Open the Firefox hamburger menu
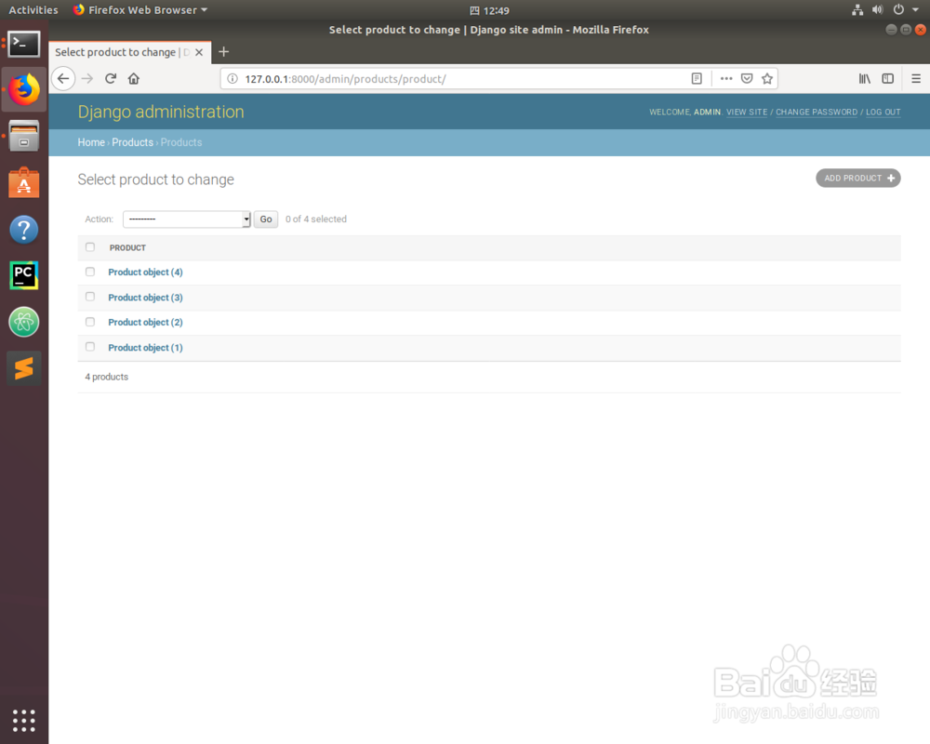This screenshot has height=744, width=930. [x=916, y=78]
